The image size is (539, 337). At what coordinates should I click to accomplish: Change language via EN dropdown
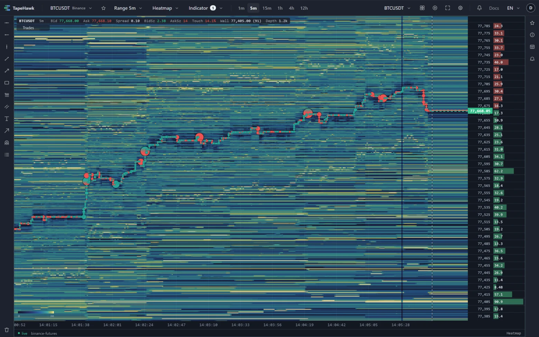tap(513, 8)
